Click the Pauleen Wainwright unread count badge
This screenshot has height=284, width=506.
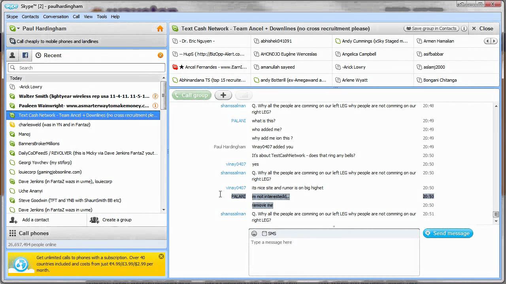[155, 106]
